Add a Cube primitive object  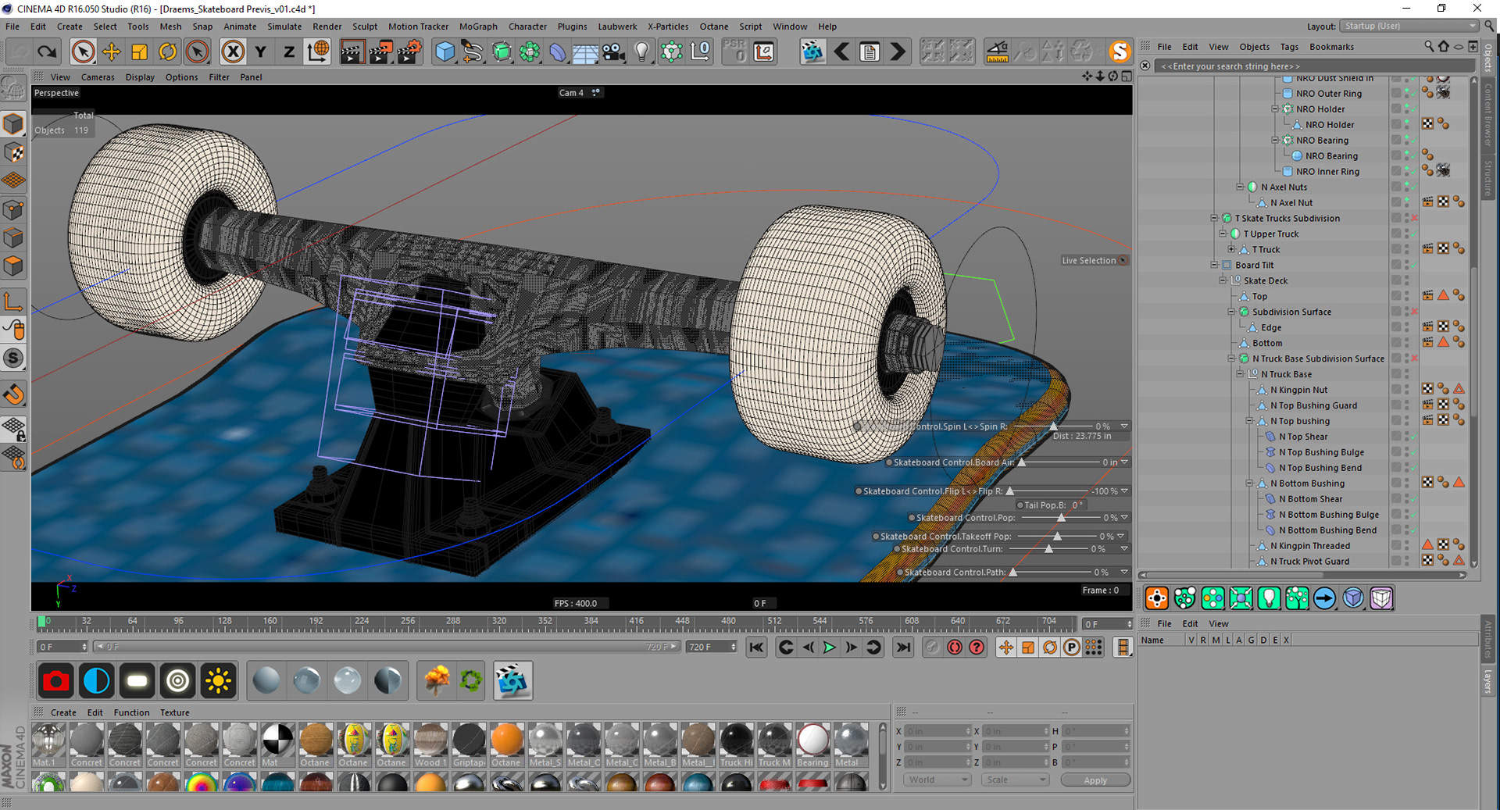(x=445, y=52)
